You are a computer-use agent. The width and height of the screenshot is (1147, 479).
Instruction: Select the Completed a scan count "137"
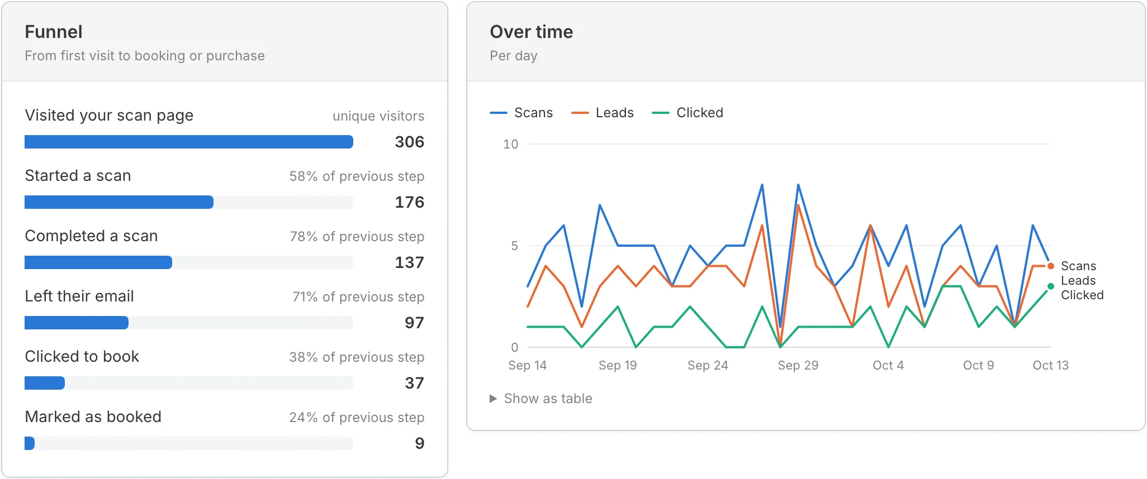coord(410,262)
